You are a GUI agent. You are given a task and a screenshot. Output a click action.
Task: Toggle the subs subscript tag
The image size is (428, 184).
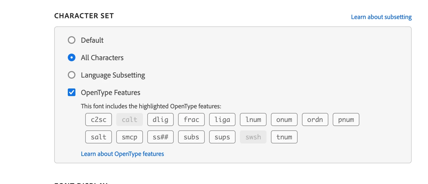pos(191,137)
